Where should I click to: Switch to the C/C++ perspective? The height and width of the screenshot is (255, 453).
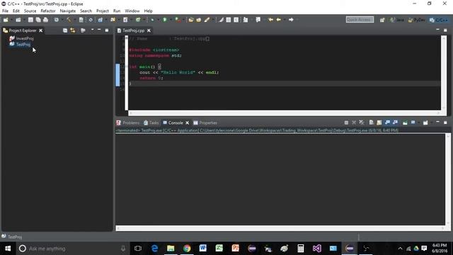[x=439, y=20]
